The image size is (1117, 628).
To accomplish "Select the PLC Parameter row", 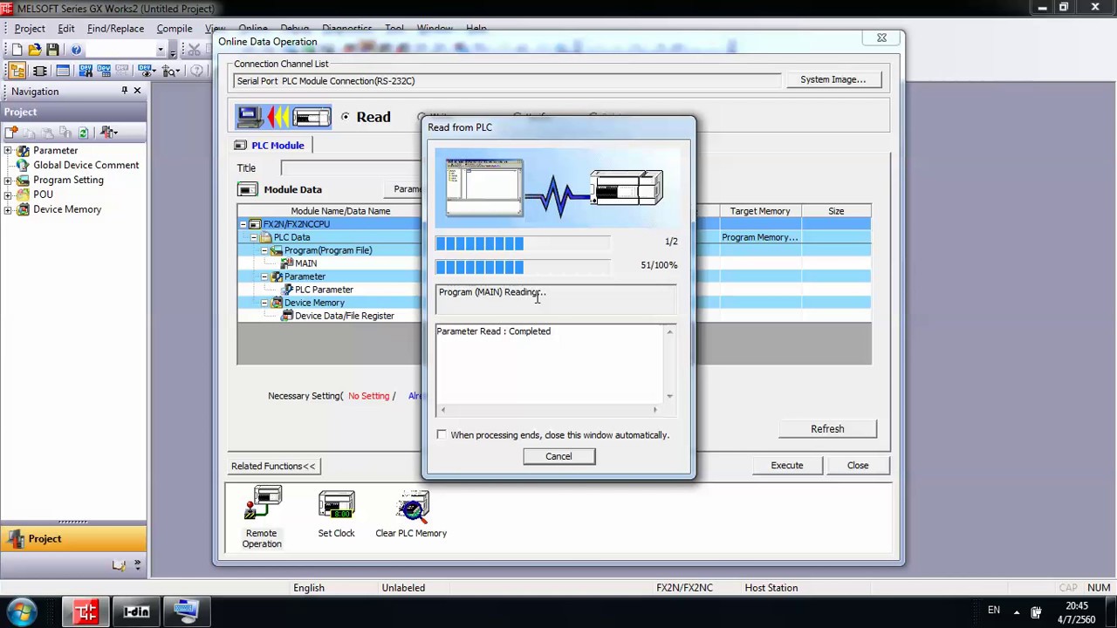I will pos(329,290).
